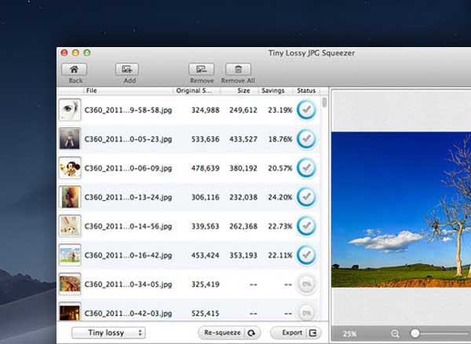Select file name C360_2011...0-13-24.jpg

128,197
